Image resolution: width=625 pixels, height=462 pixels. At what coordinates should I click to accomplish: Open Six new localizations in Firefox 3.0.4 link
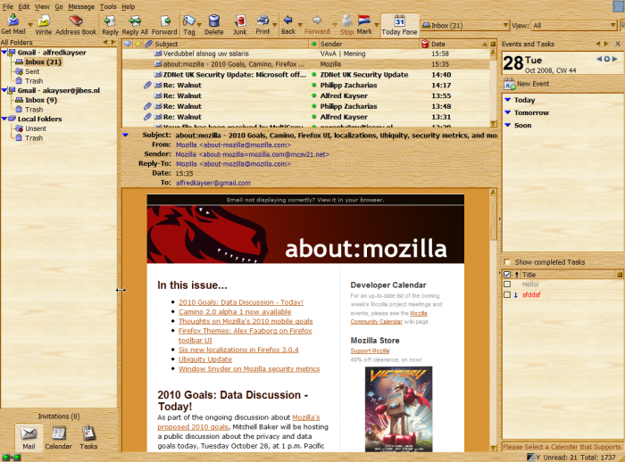(238, 350)
